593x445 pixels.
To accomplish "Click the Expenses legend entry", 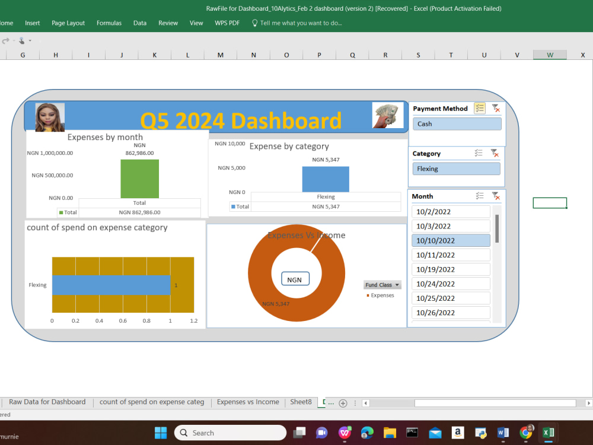I will tap(381, 295).
